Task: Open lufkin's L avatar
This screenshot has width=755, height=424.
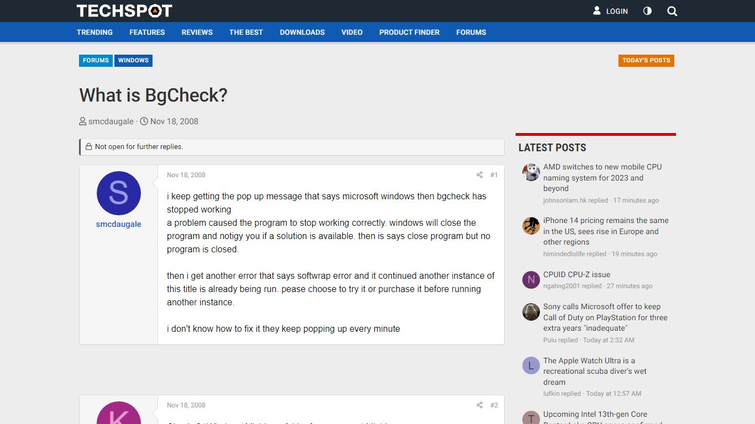Action: (x=531, y=366)
